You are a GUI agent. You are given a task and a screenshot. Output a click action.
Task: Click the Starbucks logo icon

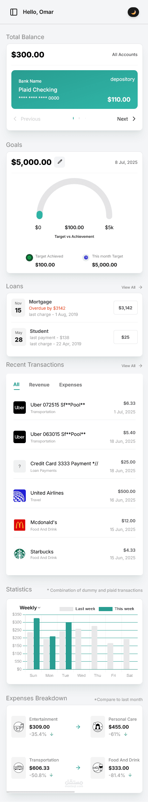pos(20,554)
